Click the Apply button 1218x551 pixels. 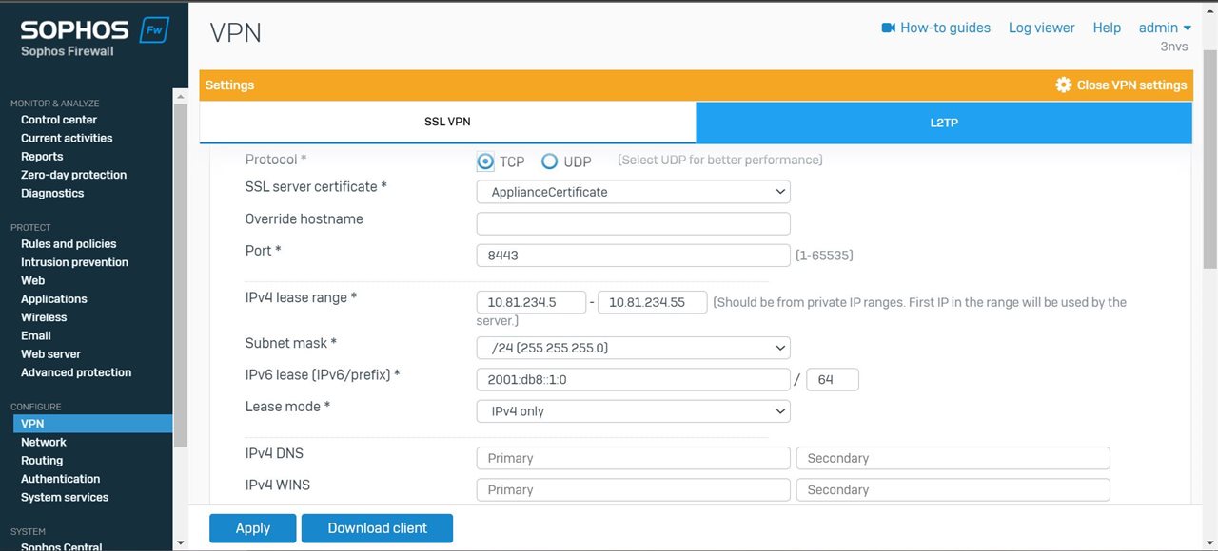tap(252, 528)
